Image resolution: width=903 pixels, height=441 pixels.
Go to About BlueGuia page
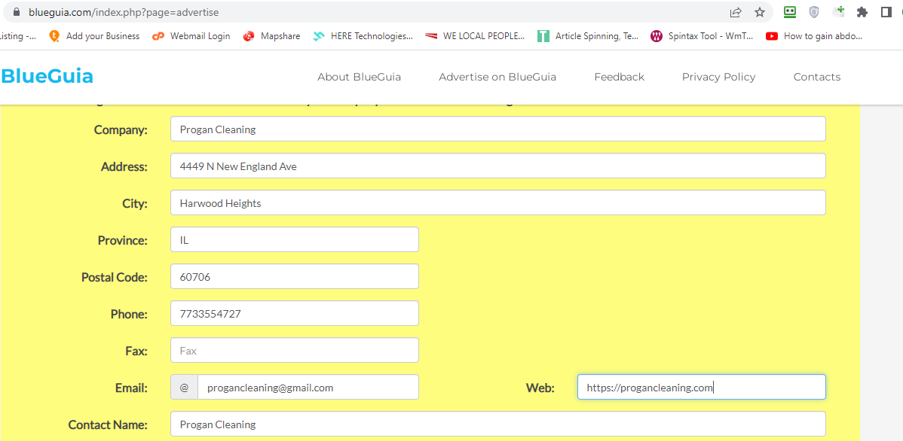(x=360, y=77)
